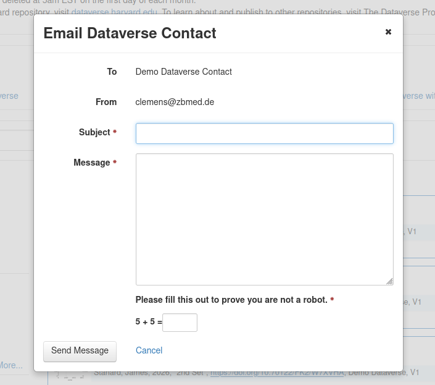Click the Message field label
The width and height of the screenshot is (435, 385).
tap(91, 163)
